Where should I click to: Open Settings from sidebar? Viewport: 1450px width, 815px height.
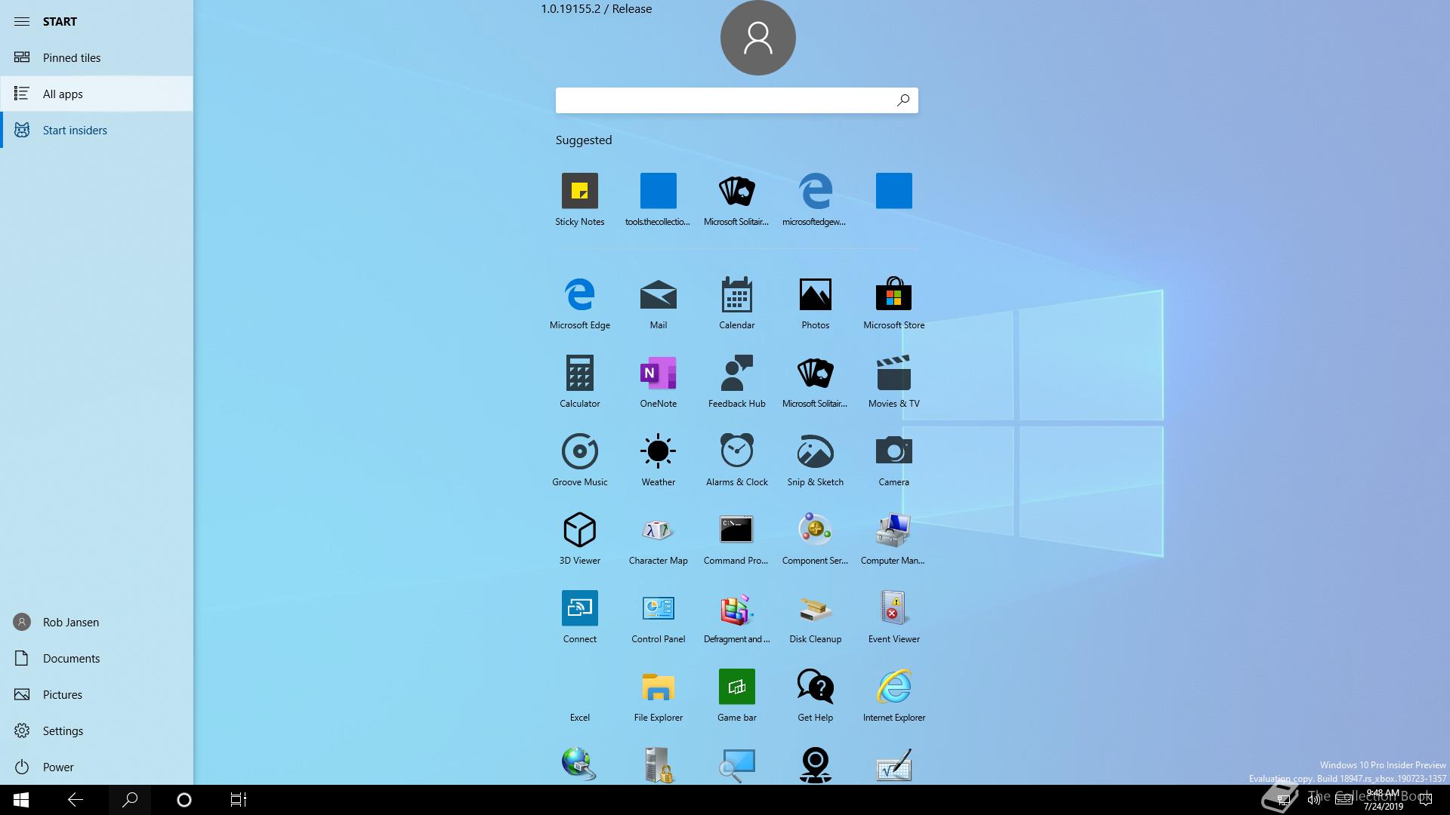coord(97,730)
